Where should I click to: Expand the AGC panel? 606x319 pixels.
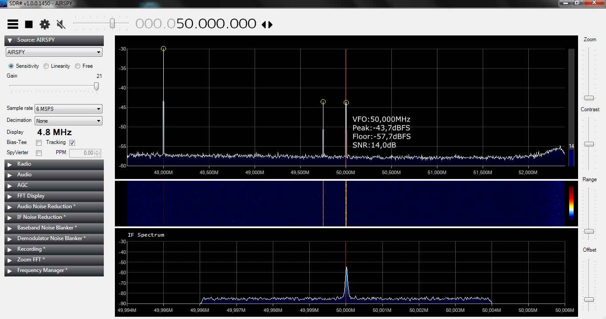point(54,185)
